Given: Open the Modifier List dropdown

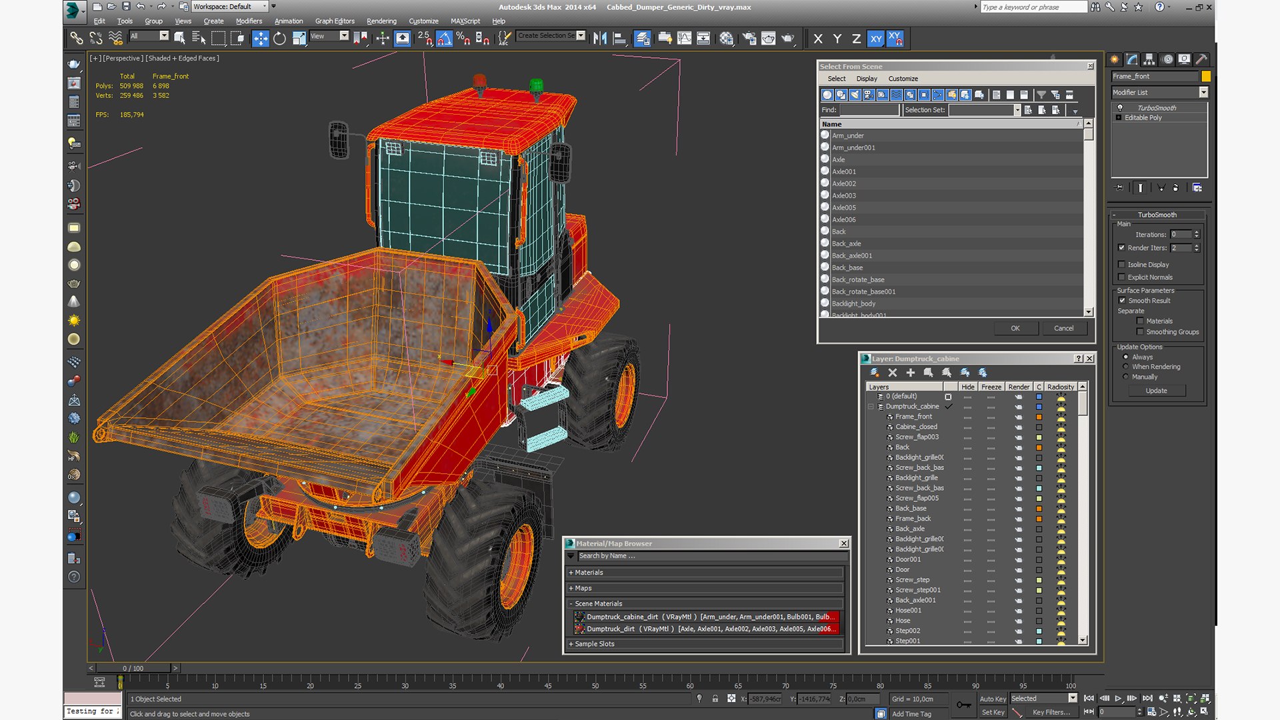Looking at the screenshot, I should coord(1203,93).
